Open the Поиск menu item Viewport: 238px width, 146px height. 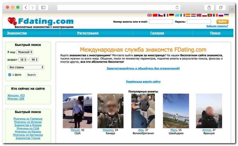[215, 33]
